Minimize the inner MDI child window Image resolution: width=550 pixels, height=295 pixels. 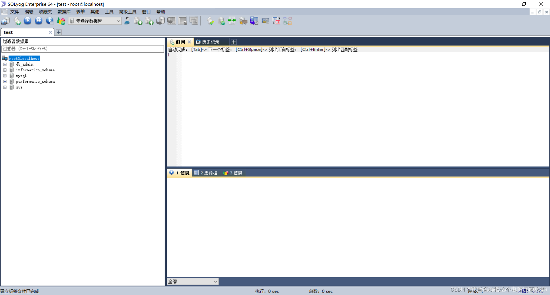(533, 12)
